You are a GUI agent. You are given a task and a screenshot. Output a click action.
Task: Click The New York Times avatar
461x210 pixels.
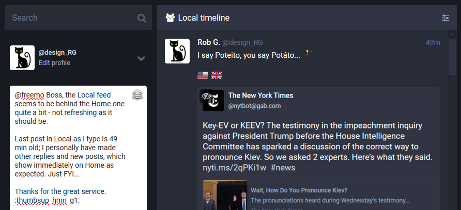[212, 100]
